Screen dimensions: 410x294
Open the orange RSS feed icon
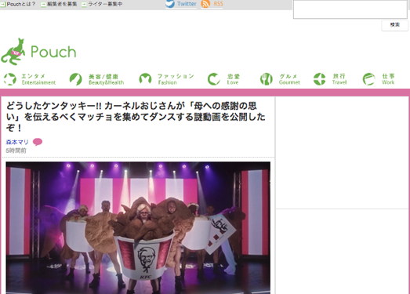[205, 4]
